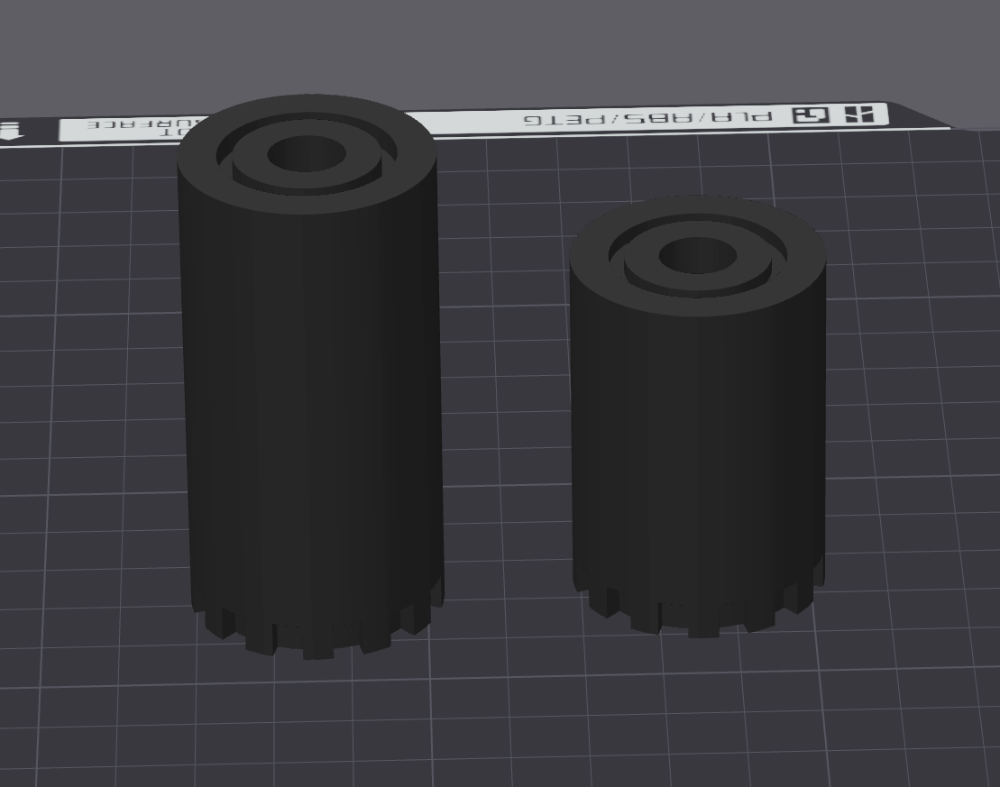The width and height of the screenshot is (1000, 787).
Task: Click the square logo icon beside PLA text
Action: (x=812, y=115)
